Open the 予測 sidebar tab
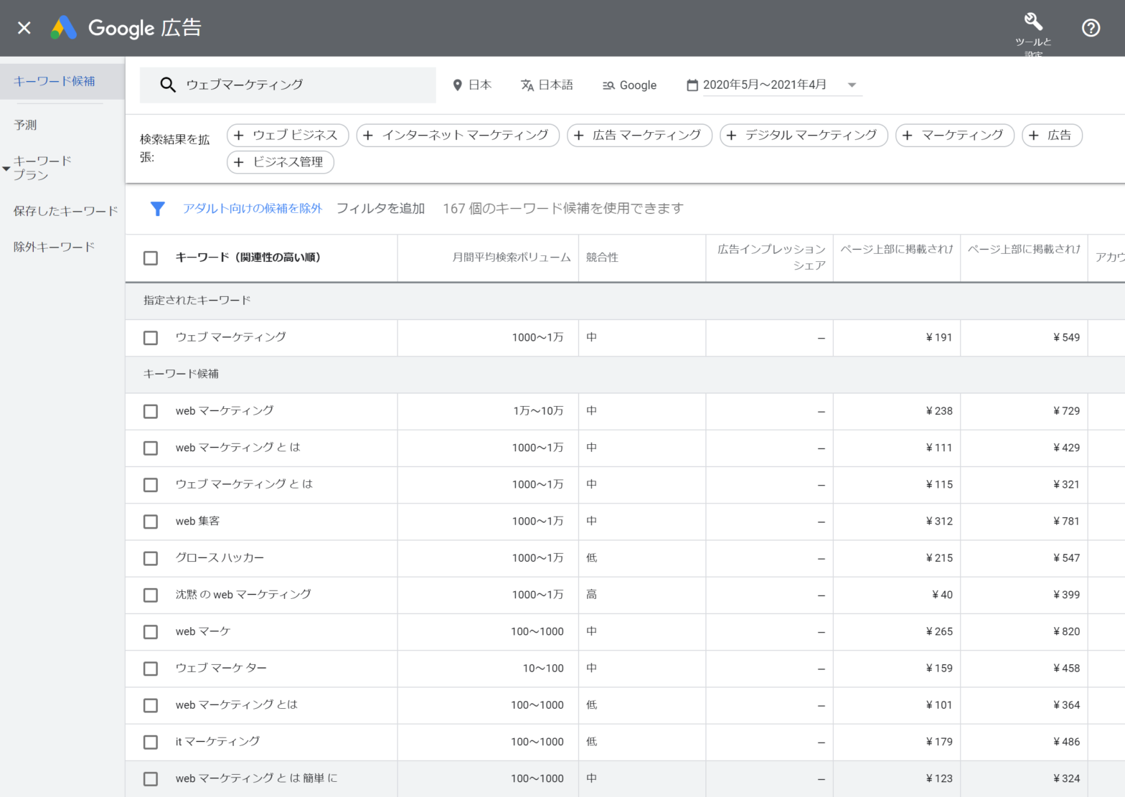The width and height of the screenshot is (1125, 797). (25, 125)
